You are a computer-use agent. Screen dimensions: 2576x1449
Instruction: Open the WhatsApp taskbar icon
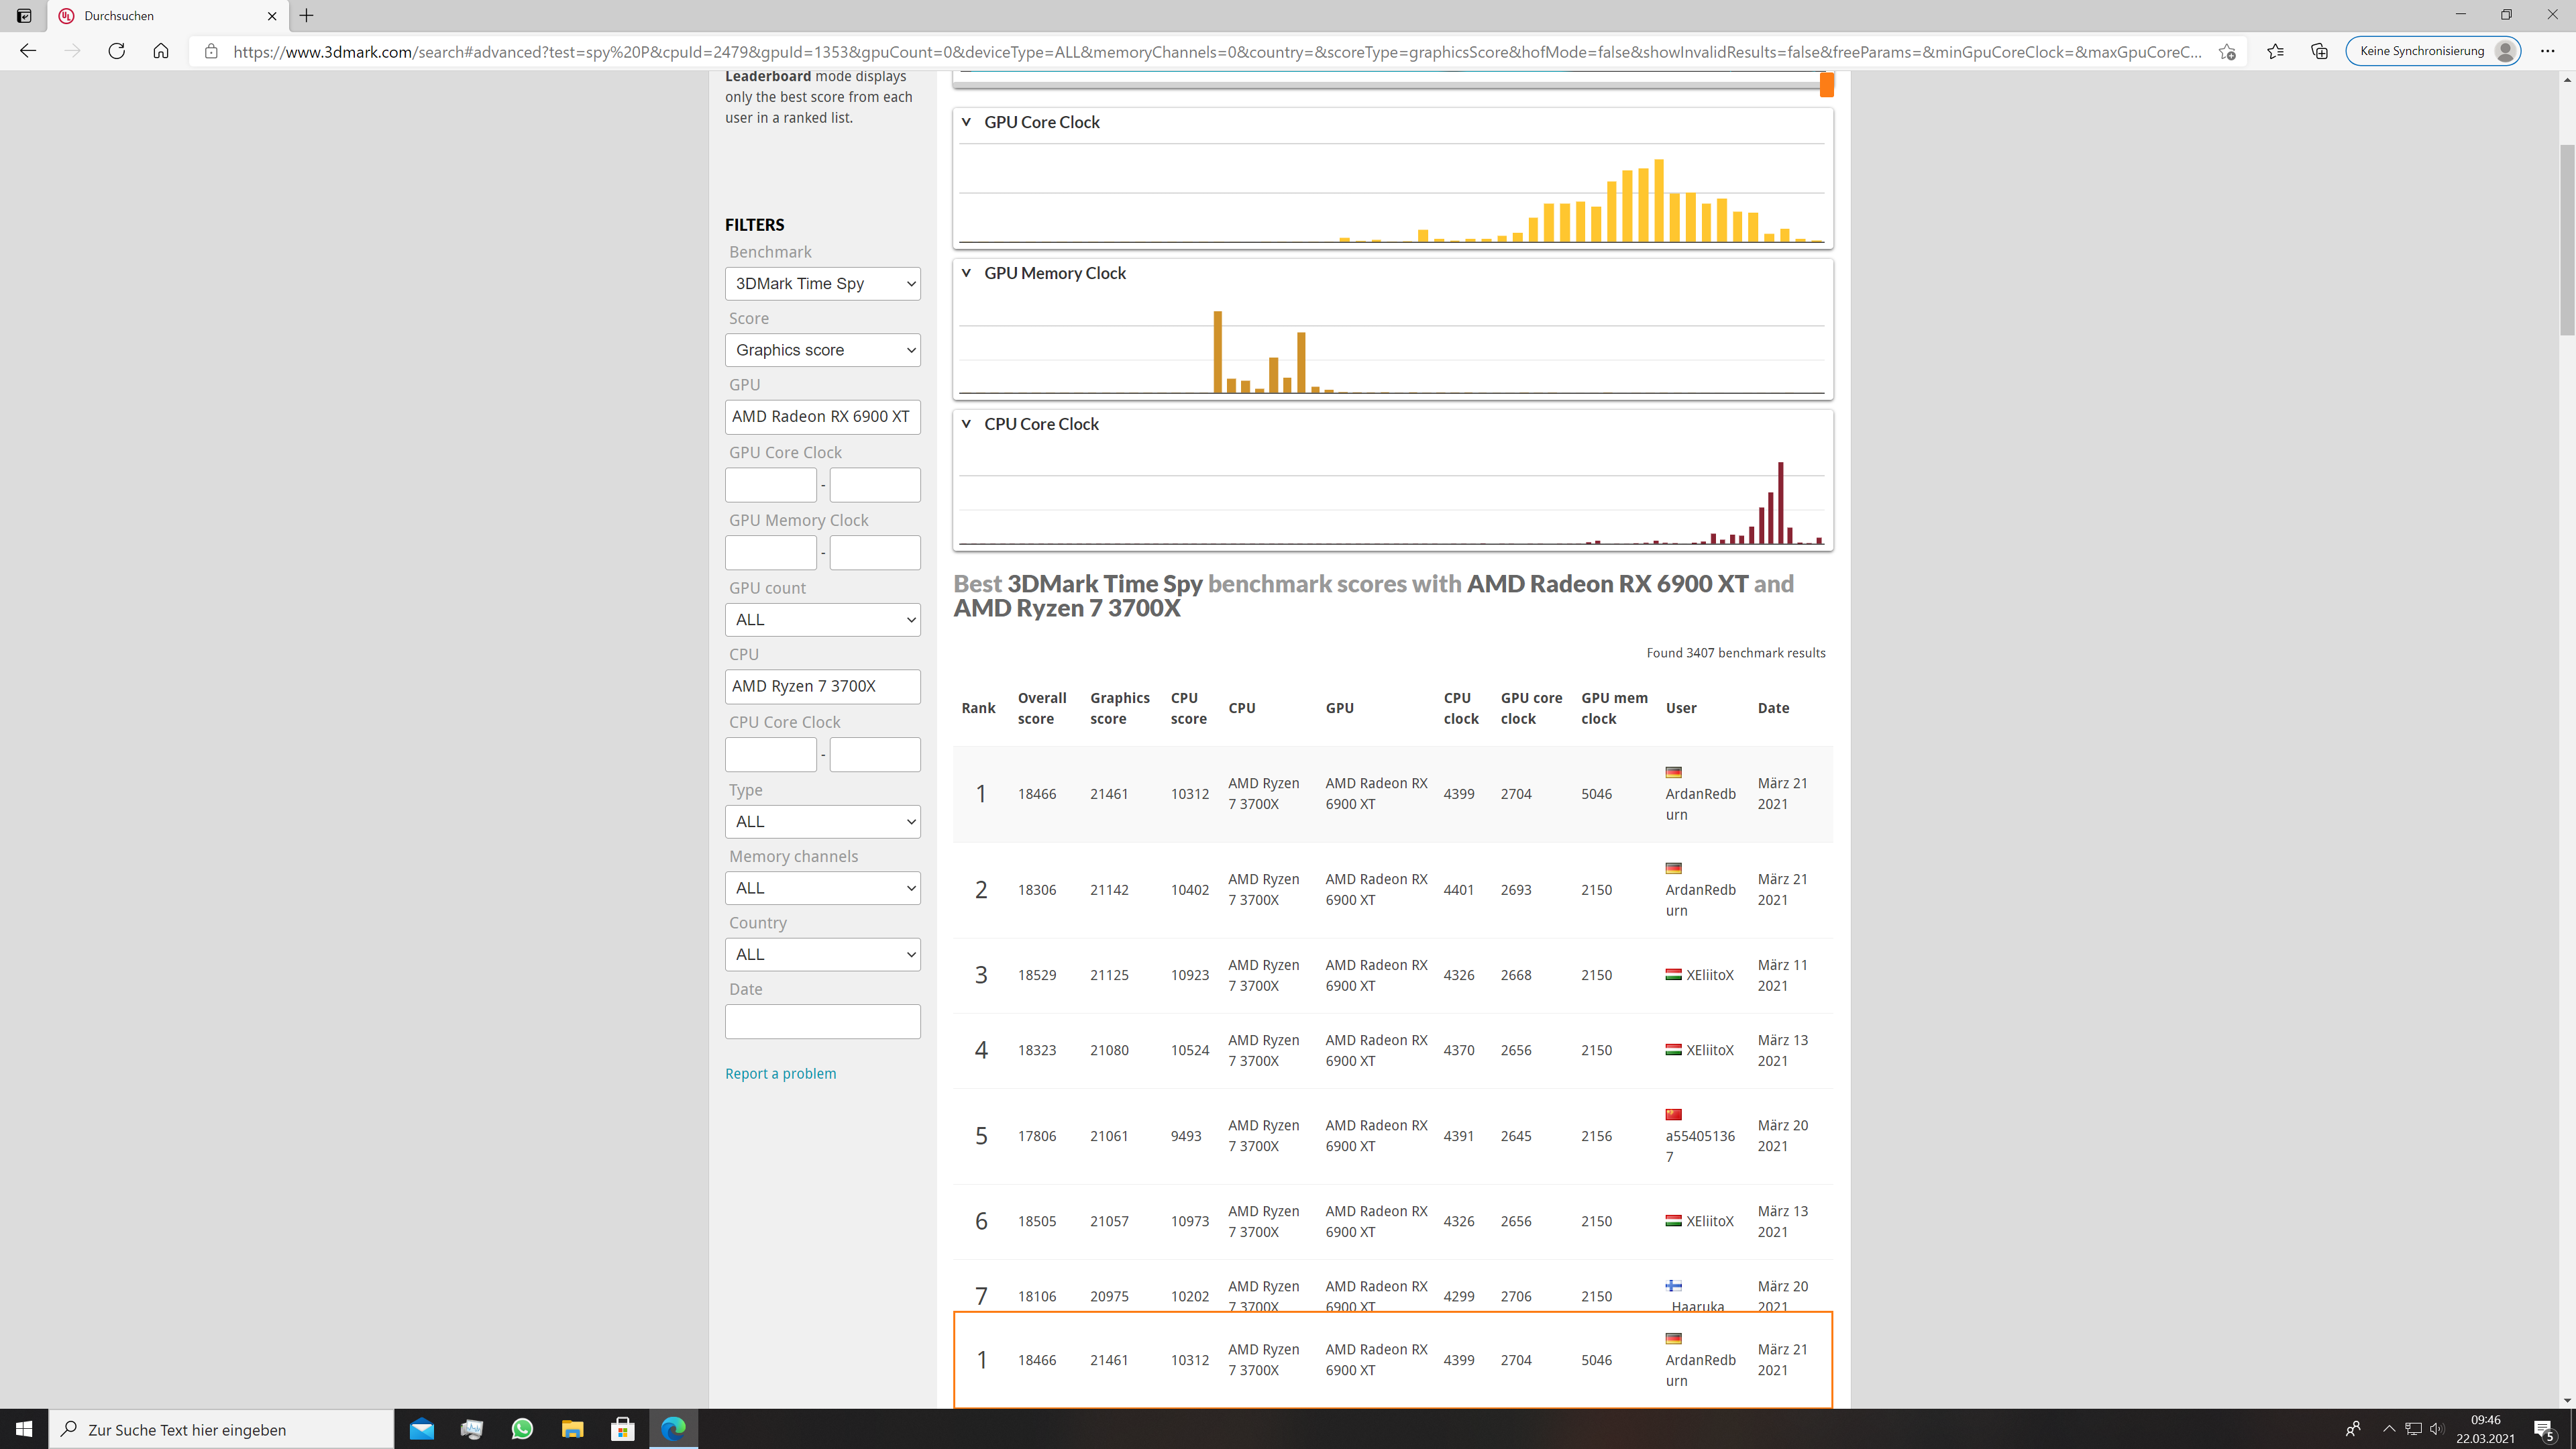coord(522,1429)
